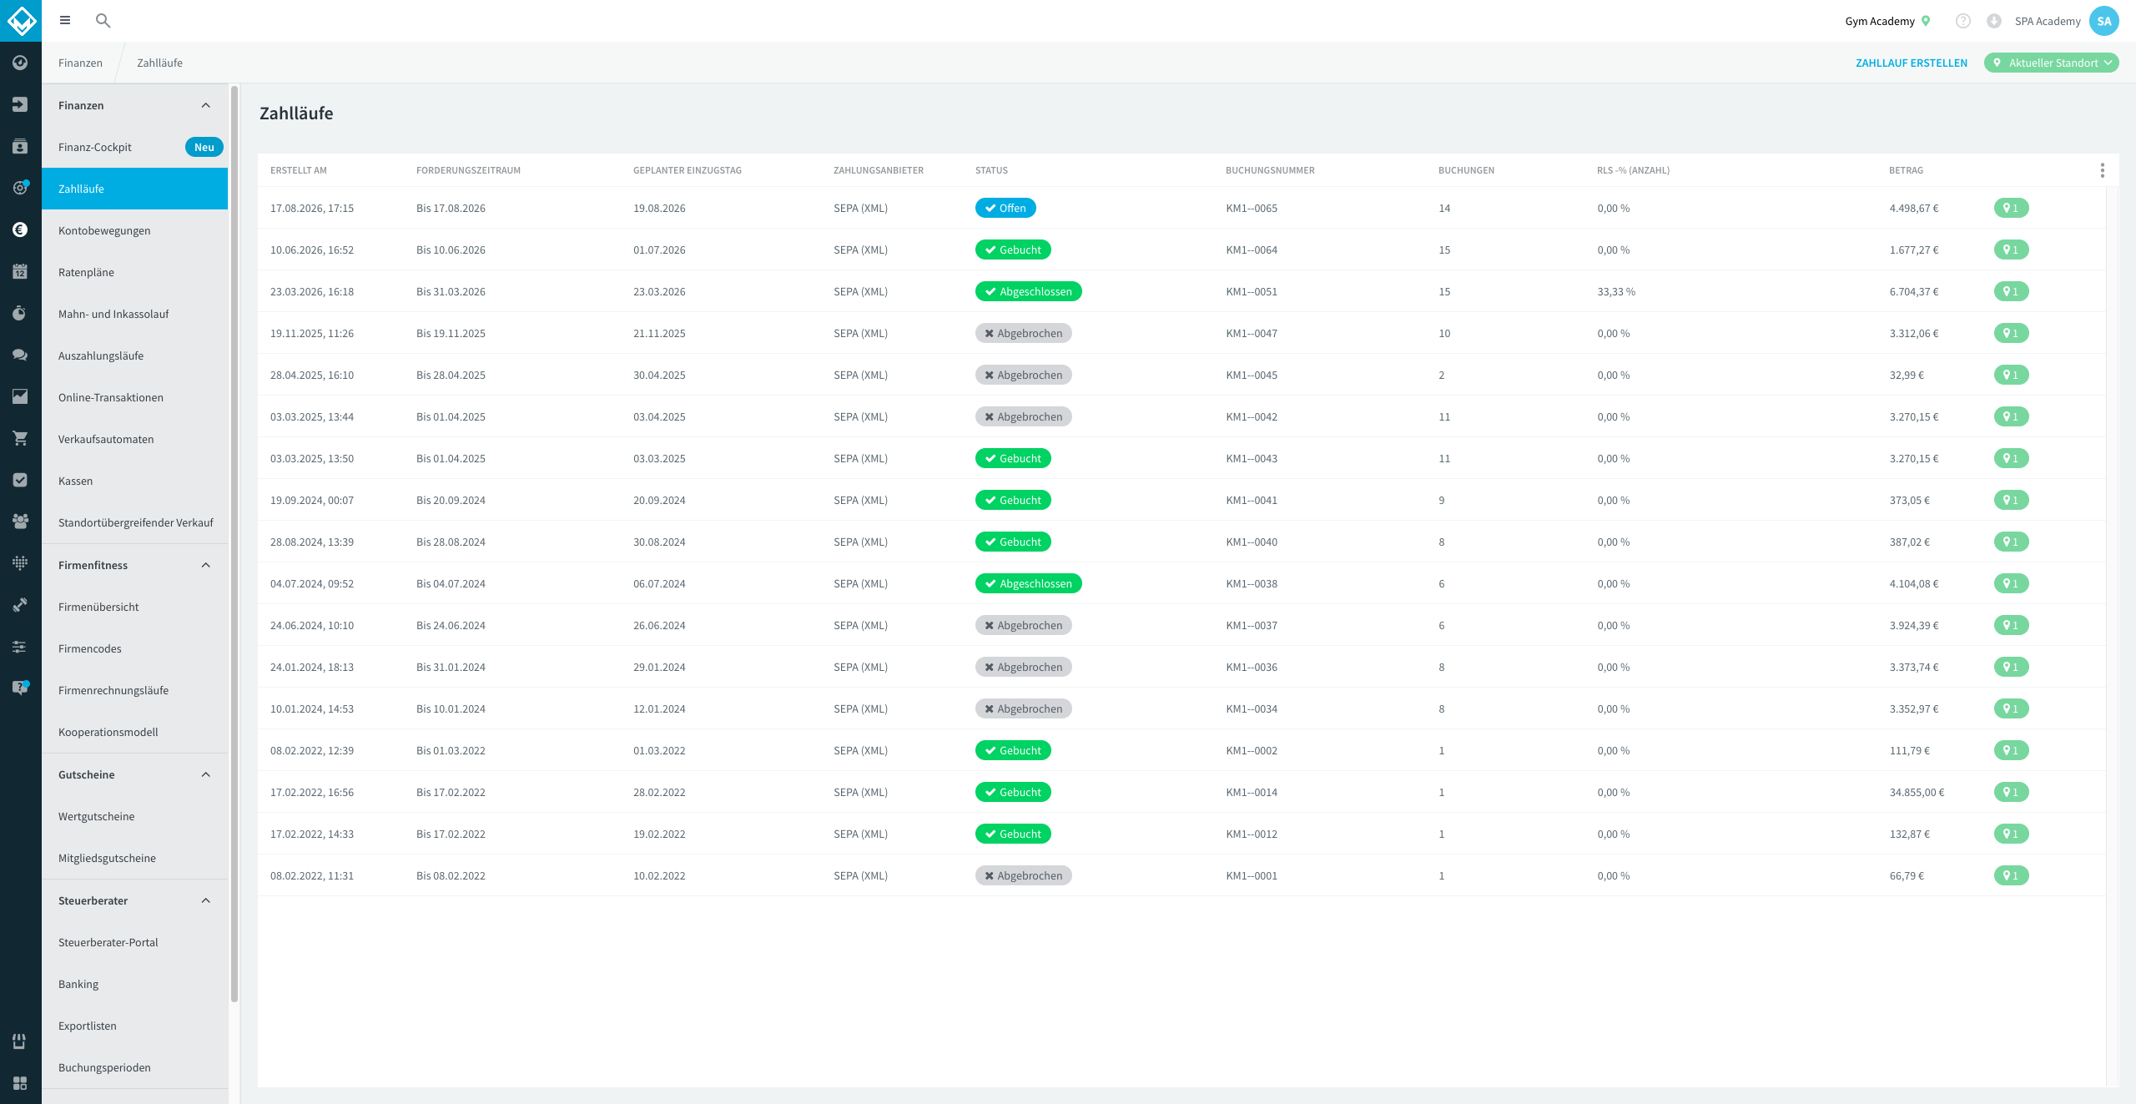Open the hamburger menu icon

click(65, 21)
